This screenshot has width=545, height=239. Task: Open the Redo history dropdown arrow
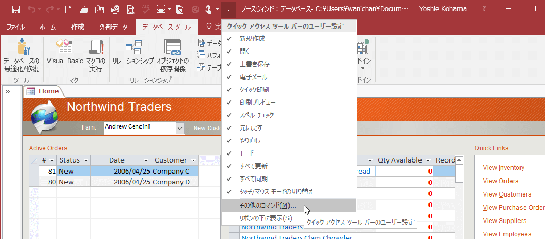tap(58, 10)
